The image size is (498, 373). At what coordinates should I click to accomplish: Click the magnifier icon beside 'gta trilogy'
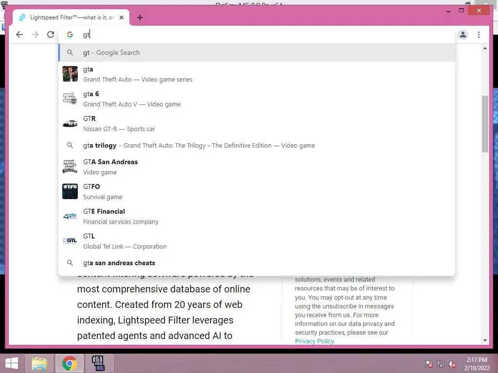(70, 145)
